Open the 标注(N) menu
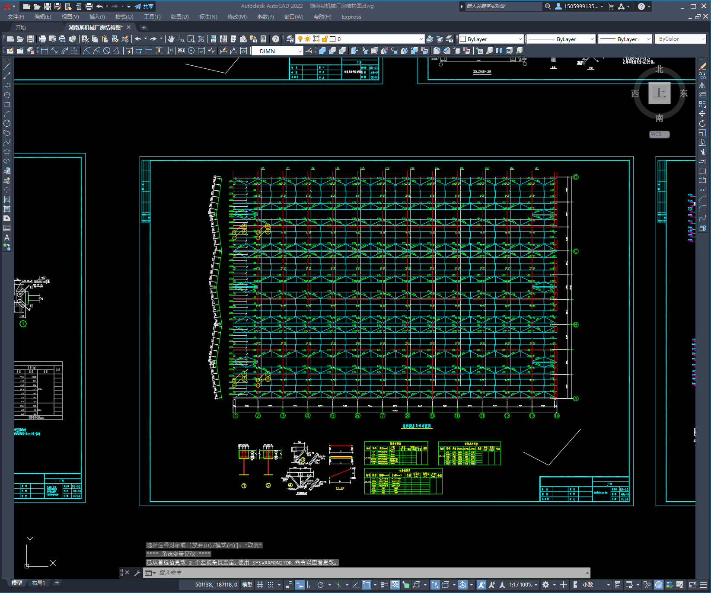 click(208, 17)
